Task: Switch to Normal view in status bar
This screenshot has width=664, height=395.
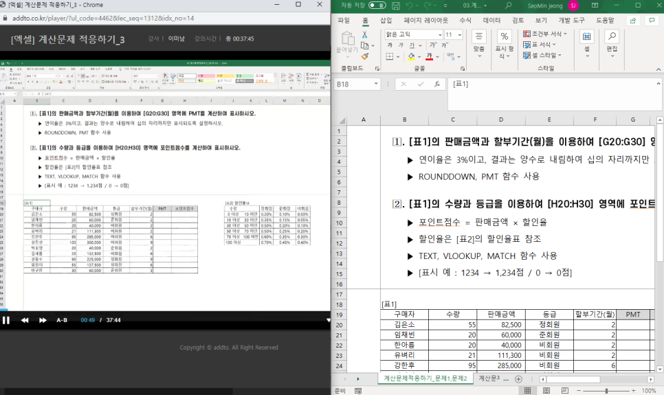Action: click(528, 390)
